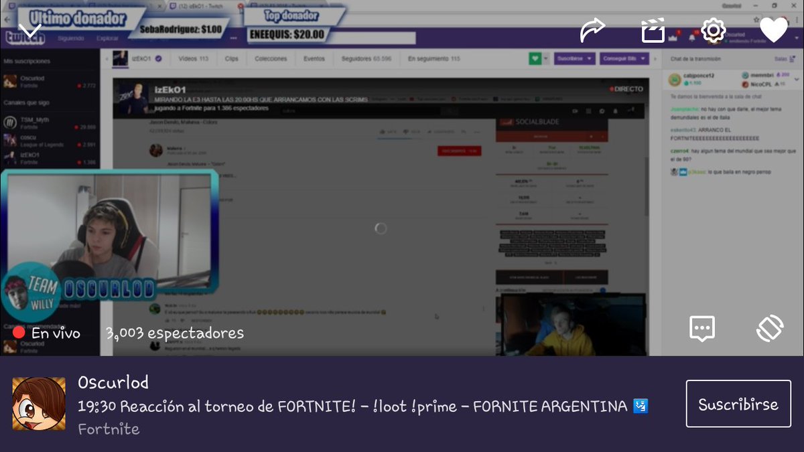This screenshot has height=452, width=804.
Task: Select the Oscurlod channel name
Action: [113, 382]
